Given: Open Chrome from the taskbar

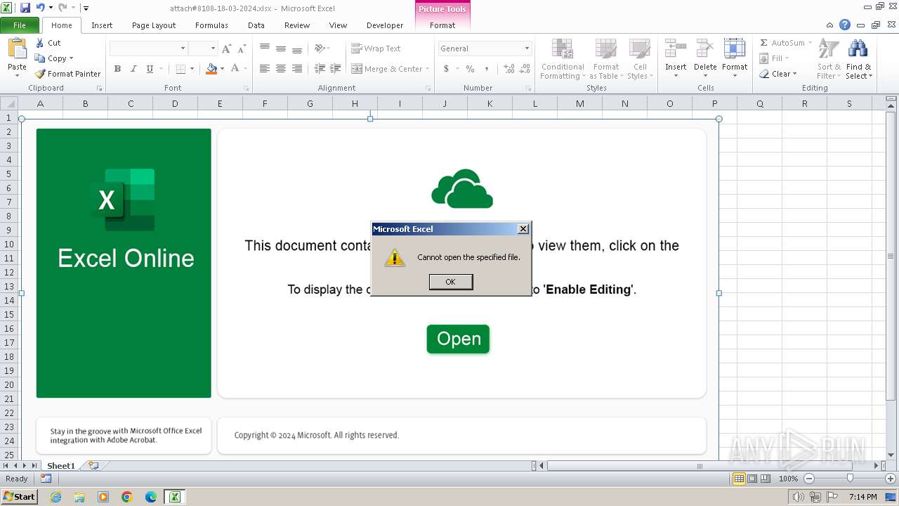Looking at the screenshot, I should tap(127, 497).
